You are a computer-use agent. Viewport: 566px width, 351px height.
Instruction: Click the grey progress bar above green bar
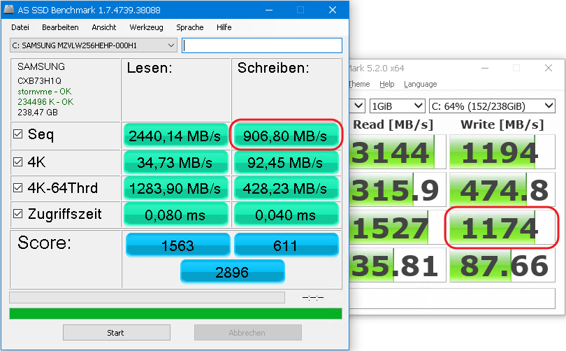tap(147, 298)
